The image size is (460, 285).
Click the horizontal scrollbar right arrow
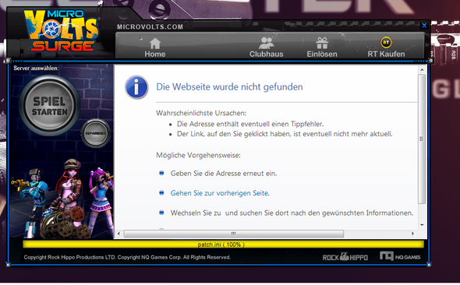[x=412, y=234]
